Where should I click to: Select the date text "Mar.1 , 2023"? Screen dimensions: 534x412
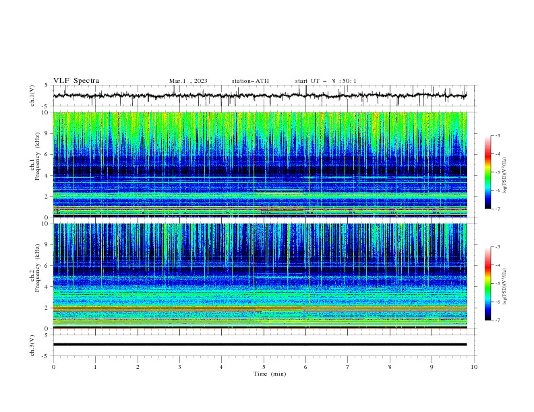point(188,81)
